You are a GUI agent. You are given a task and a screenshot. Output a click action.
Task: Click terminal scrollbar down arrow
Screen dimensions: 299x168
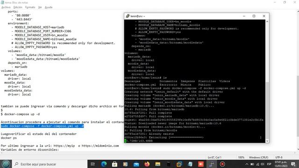pos(267,141)
